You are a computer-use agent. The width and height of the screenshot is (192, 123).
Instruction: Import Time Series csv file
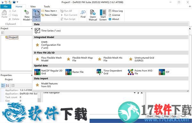[48, 31]
